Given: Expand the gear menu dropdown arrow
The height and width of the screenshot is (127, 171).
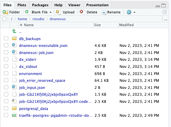Looking at the screenshot, I should click(x=134, y=12).
